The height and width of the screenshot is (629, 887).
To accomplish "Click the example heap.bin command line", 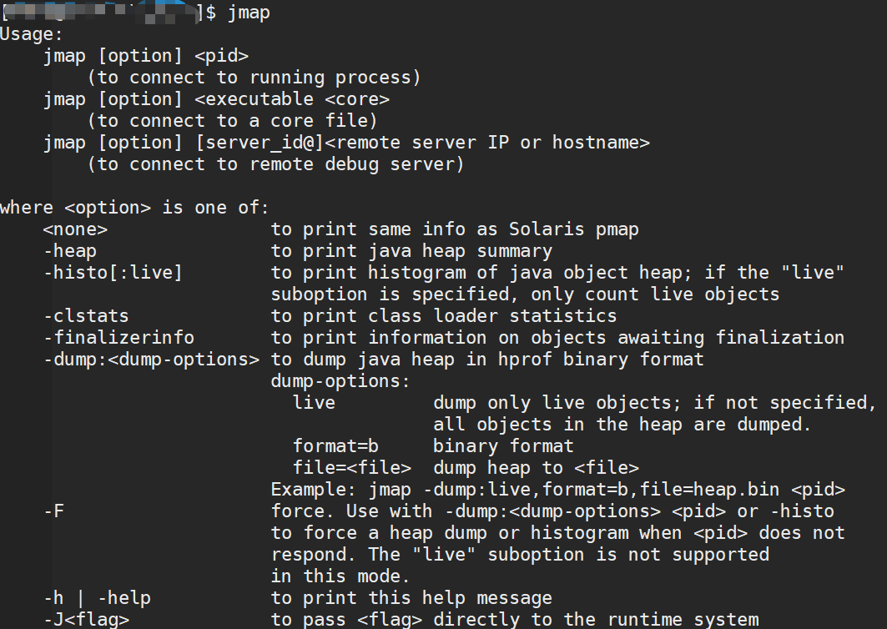I will click(557, 490).
